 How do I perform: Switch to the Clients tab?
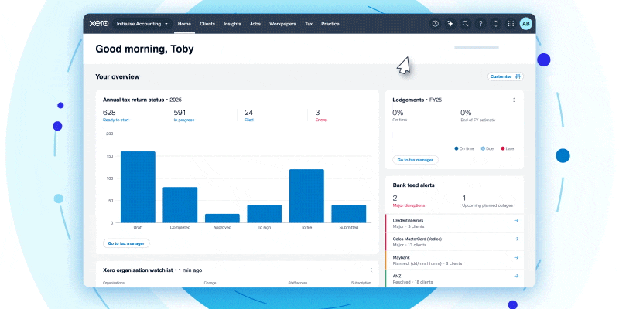(207, 24)
